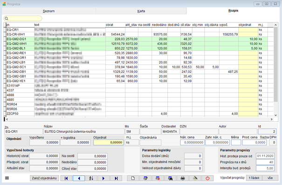Delete record using the red X icon
Screen dimensions: 282x185
pyautogui.click(x=158, y=178)
